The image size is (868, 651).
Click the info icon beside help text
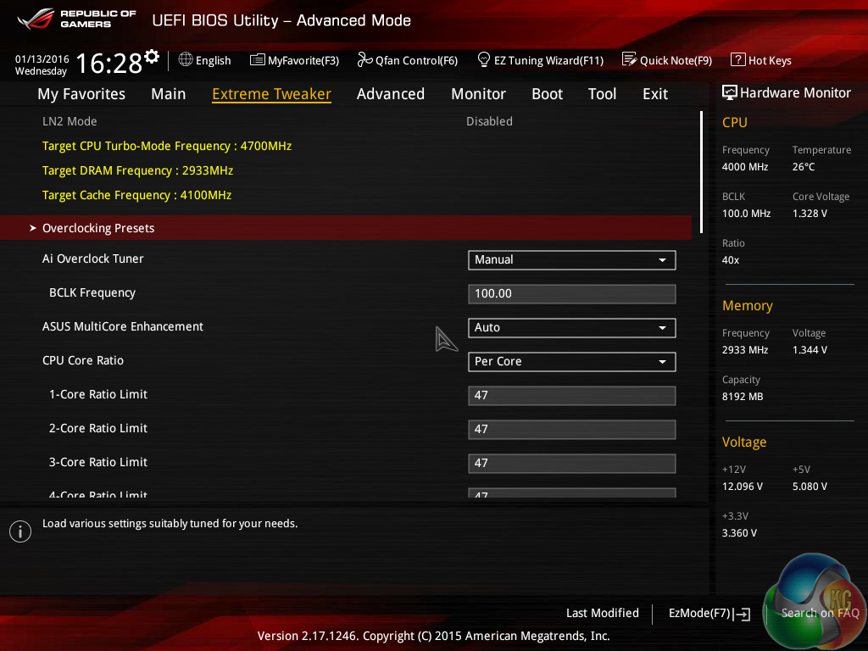[x=20, y=531]
